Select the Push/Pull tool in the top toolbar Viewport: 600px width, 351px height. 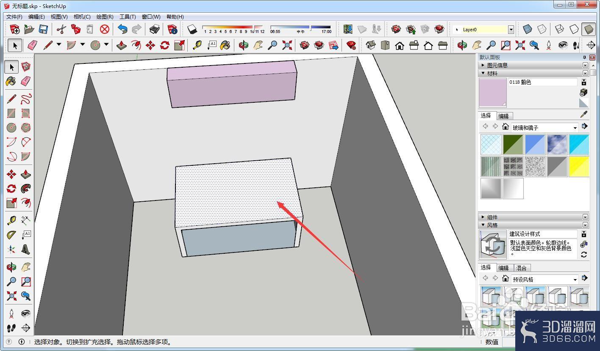(x=122, y=45)
